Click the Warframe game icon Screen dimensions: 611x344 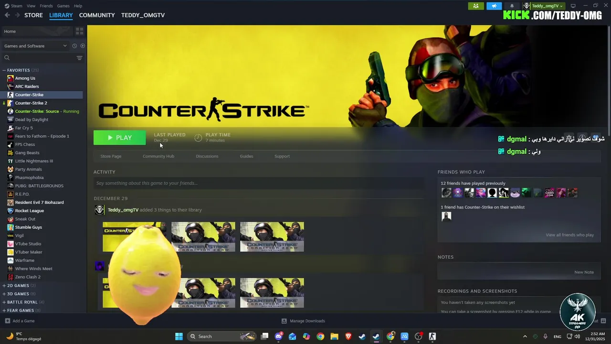tap(11, 260)
